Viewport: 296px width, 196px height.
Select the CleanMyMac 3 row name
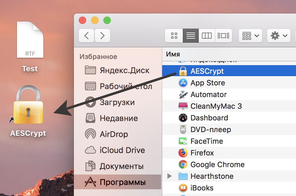coord(216,106)
